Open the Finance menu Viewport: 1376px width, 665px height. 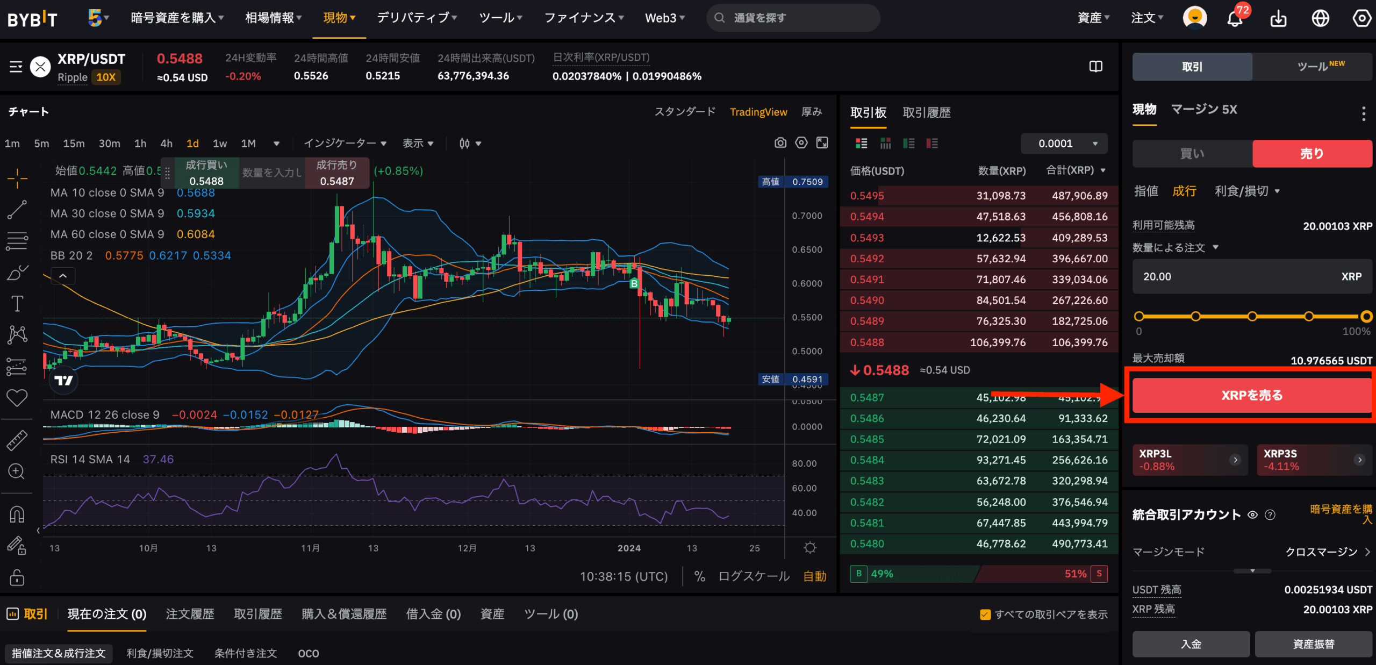584,18
